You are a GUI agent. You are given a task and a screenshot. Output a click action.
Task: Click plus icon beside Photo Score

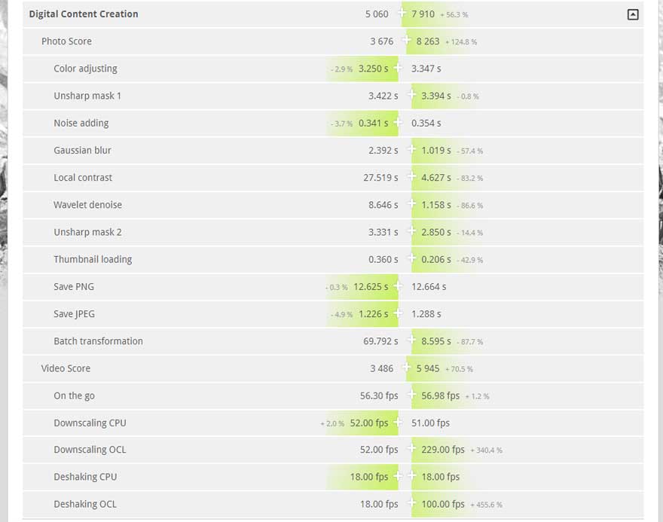click(406, 40)
